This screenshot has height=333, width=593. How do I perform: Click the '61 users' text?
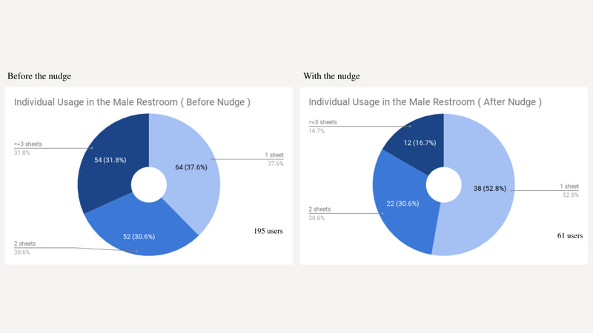[570, 235]
